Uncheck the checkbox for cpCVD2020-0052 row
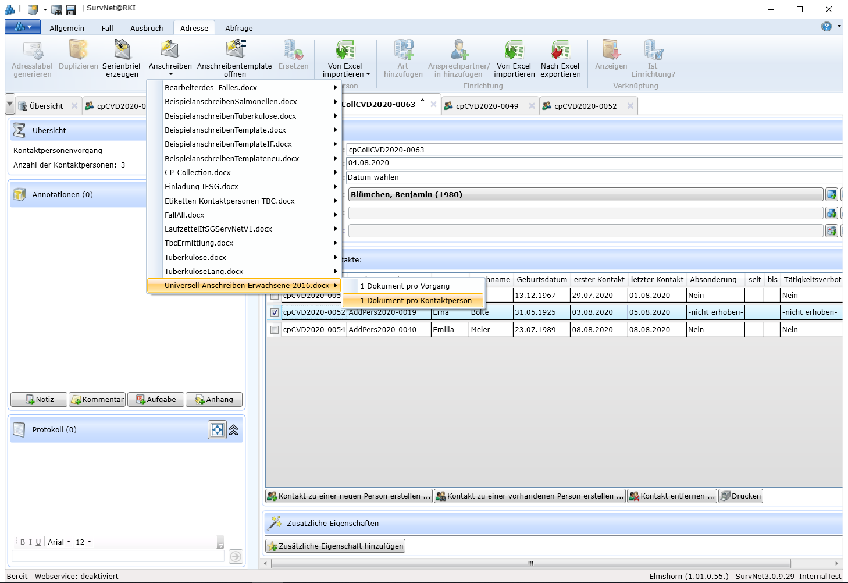Image resolution: width=848 pixels, height=583 pixels. pyautogui.click(x=275, y=312)
